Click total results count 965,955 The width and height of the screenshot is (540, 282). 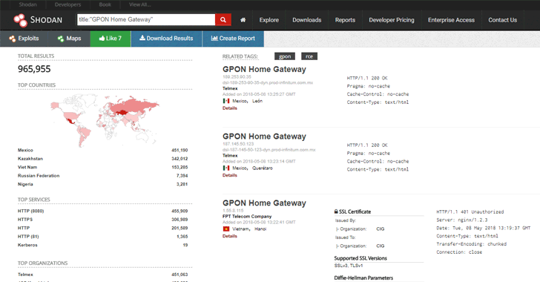point(34,69)
